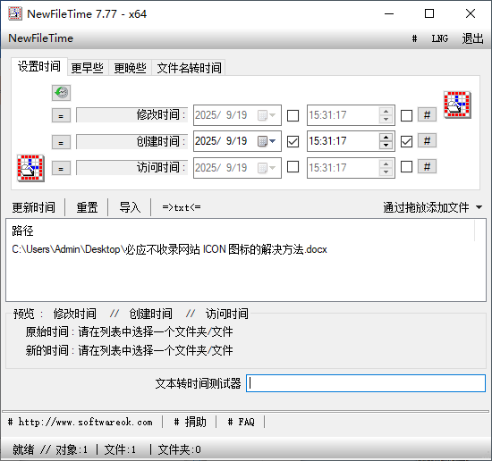Switch to the 更晚些 tab
This screenshot has height=461, width=492.
[131, 68]
